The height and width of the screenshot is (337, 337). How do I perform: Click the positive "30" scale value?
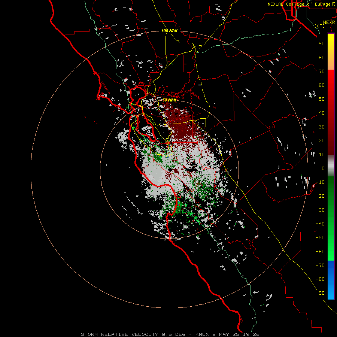(x=322, y=127)
